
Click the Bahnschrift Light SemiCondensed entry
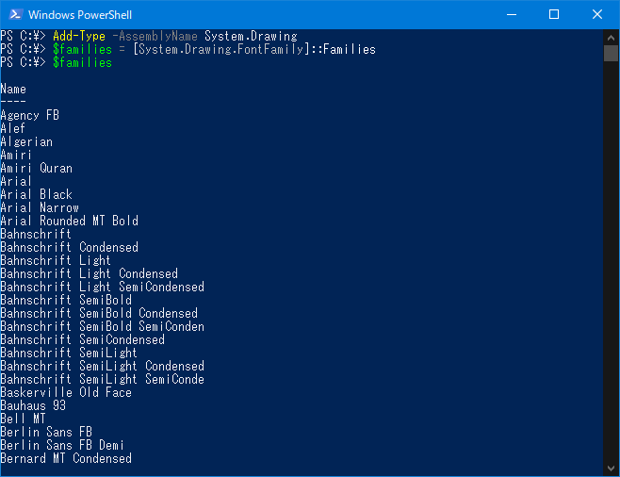tap(102, 287)
